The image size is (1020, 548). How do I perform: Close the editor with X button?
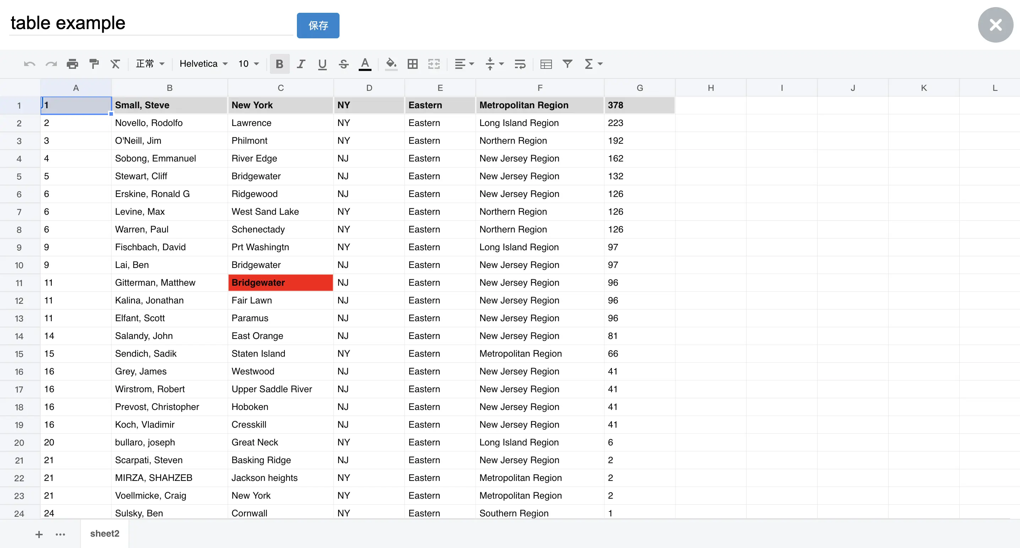tap(995, 25)
